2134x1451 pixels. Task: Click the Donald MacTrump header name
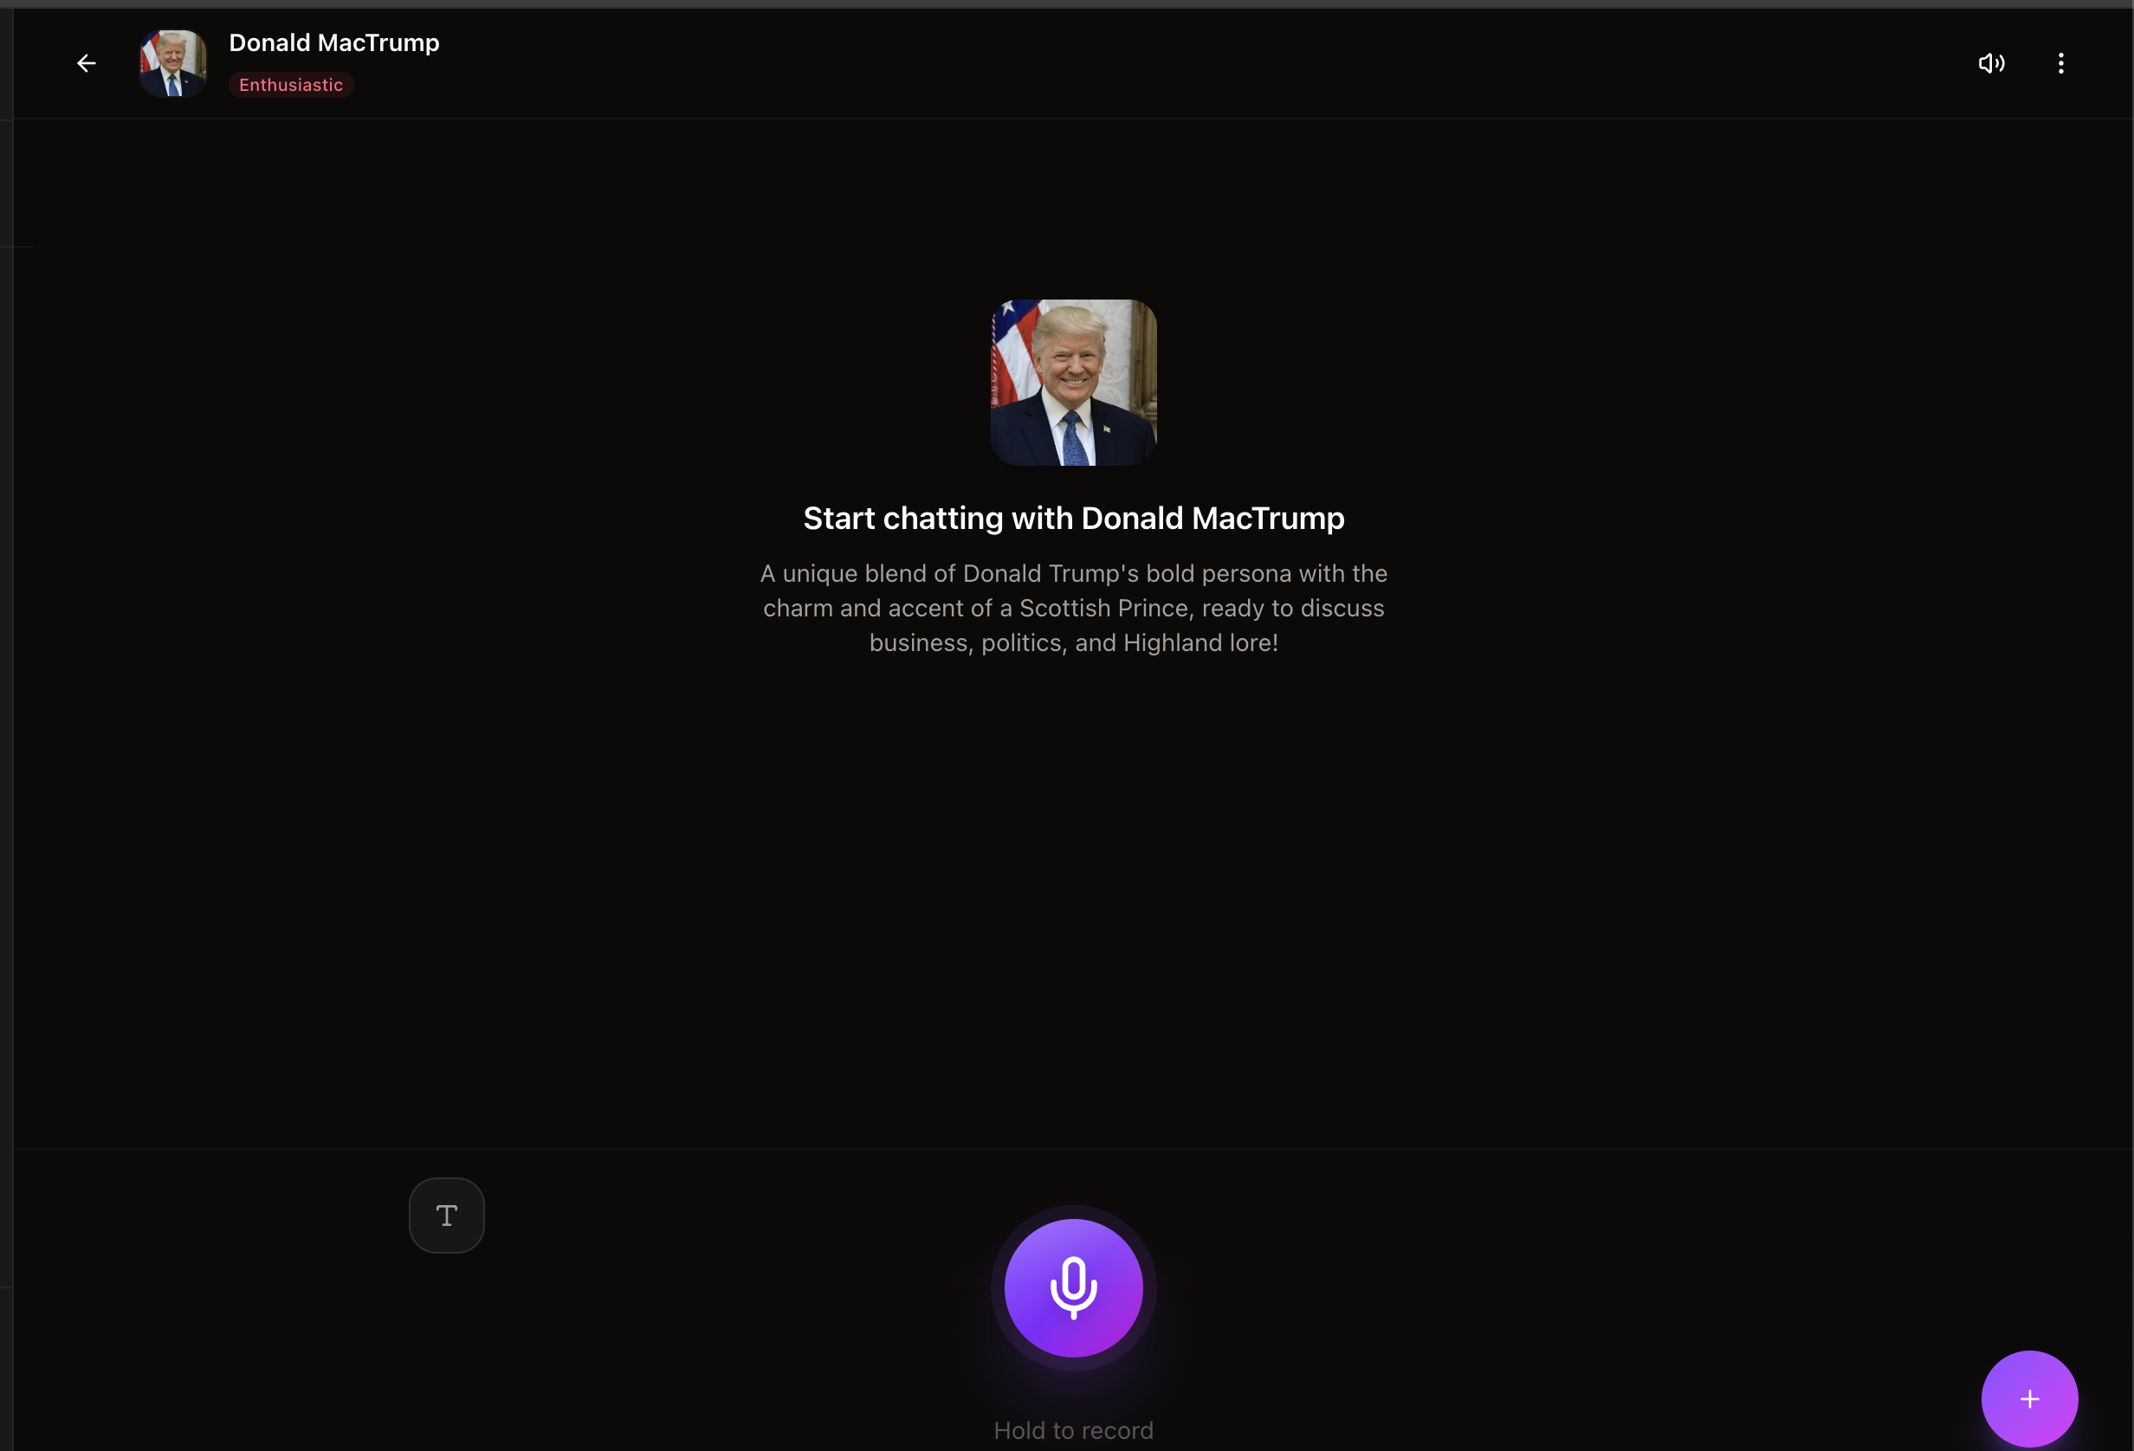tap(333, 42)
